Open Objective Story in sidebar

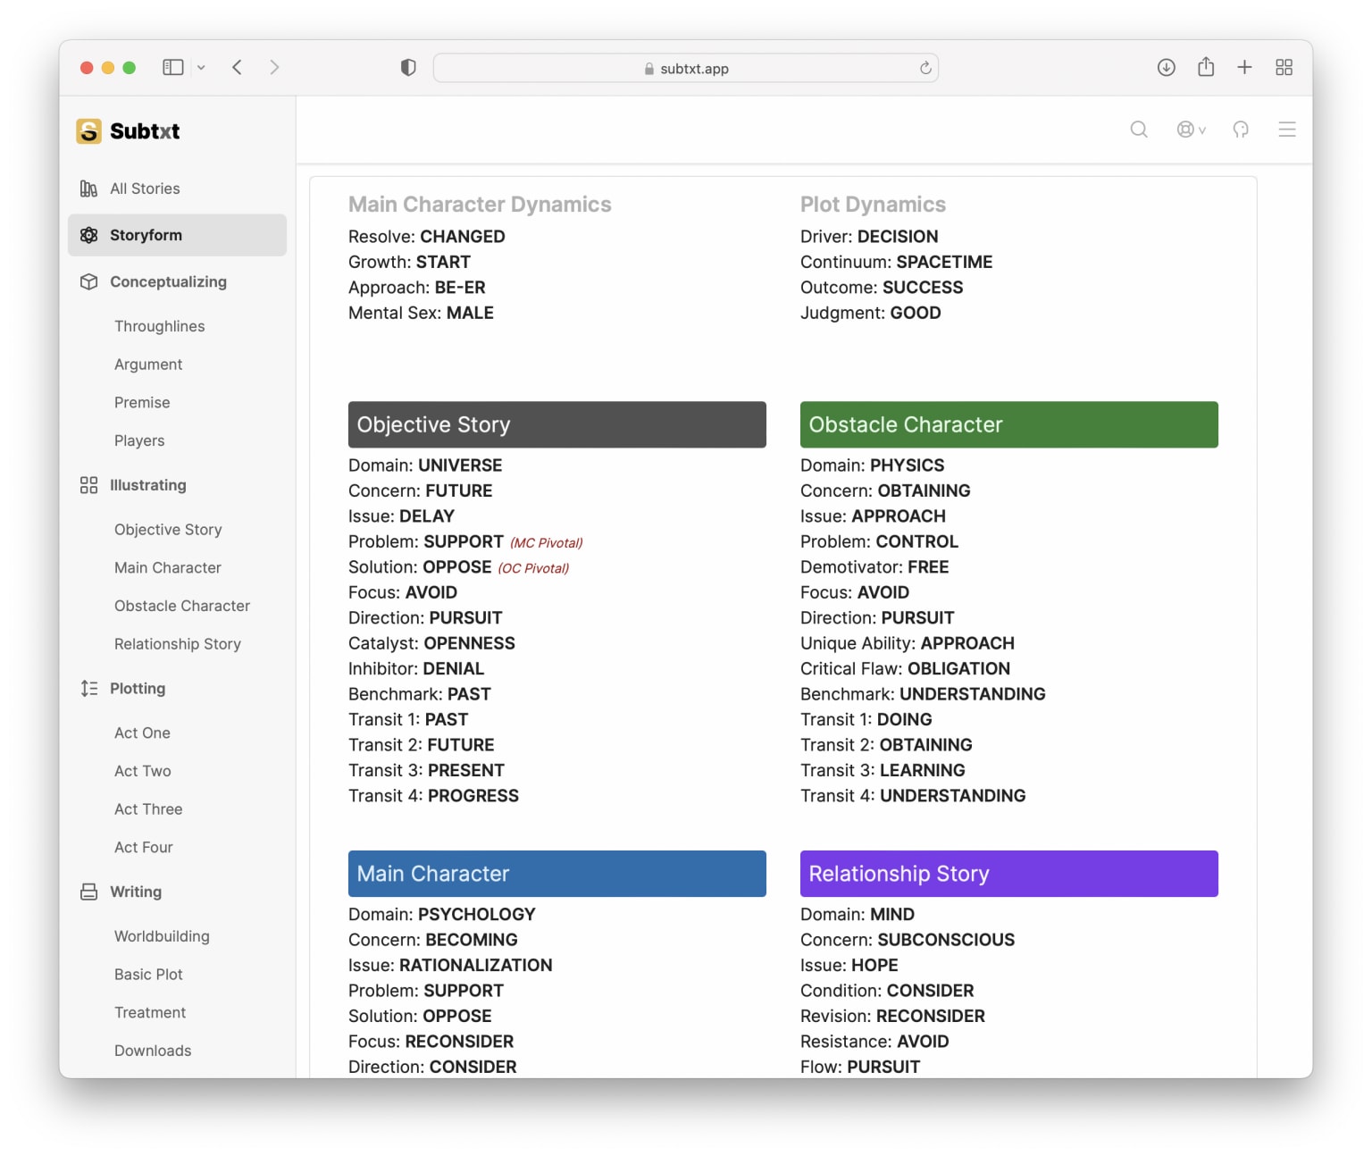point(168,530)
